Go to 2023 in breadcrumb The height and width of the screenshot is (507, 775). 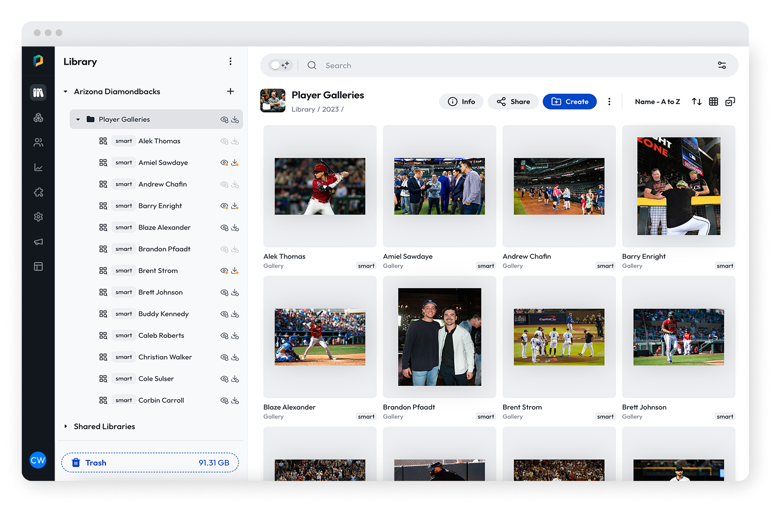point(330,109)
